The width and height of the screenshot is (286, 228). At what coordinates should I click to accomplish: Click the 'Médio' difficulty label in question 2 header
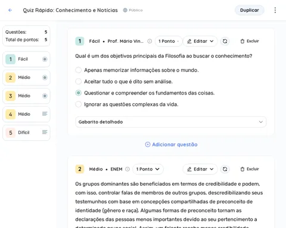[96, 169]
